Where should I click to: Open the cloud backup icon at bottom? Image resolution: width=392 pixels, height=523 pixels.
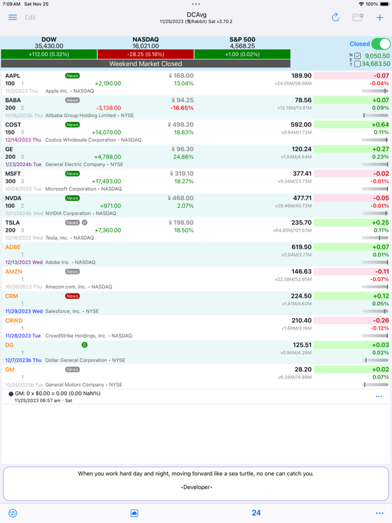point(134,513)
